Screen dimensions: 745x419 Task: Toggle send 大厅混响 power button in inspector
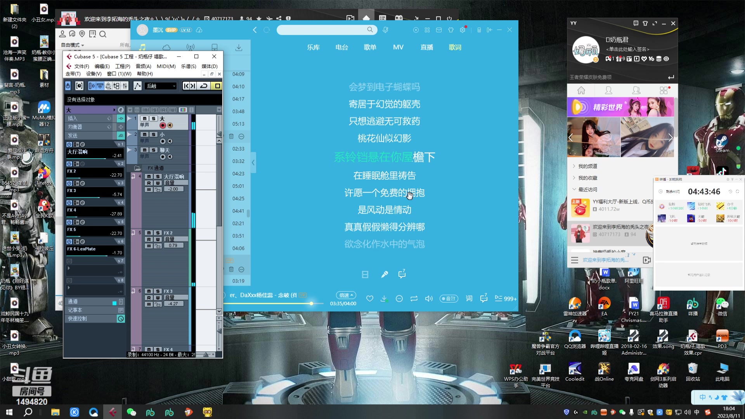point(69,144)
